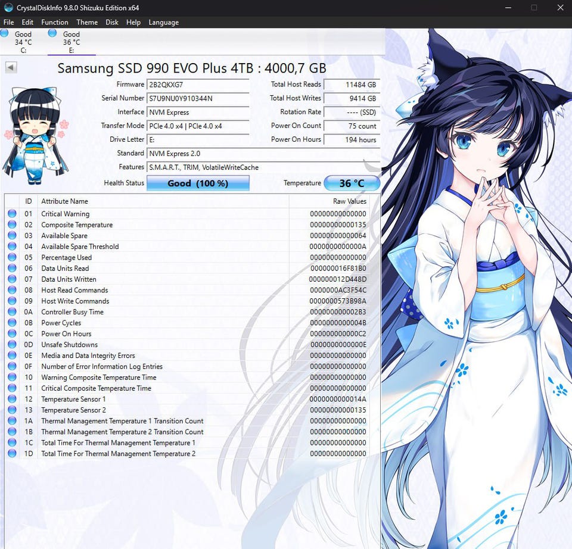The image size is (572, 549).
Task: Click the previous disk arrow button
Action: pyautogui.click(x=11, y=67)
